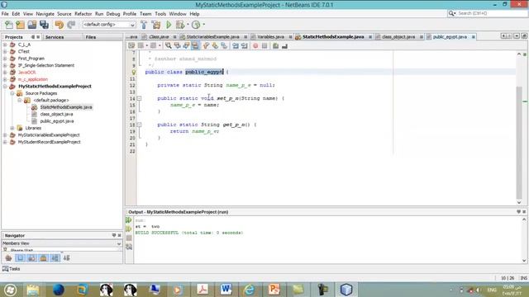Click the Output panel down scroll arrow
This screenshot has width=529, height=297.
point(524,261)
